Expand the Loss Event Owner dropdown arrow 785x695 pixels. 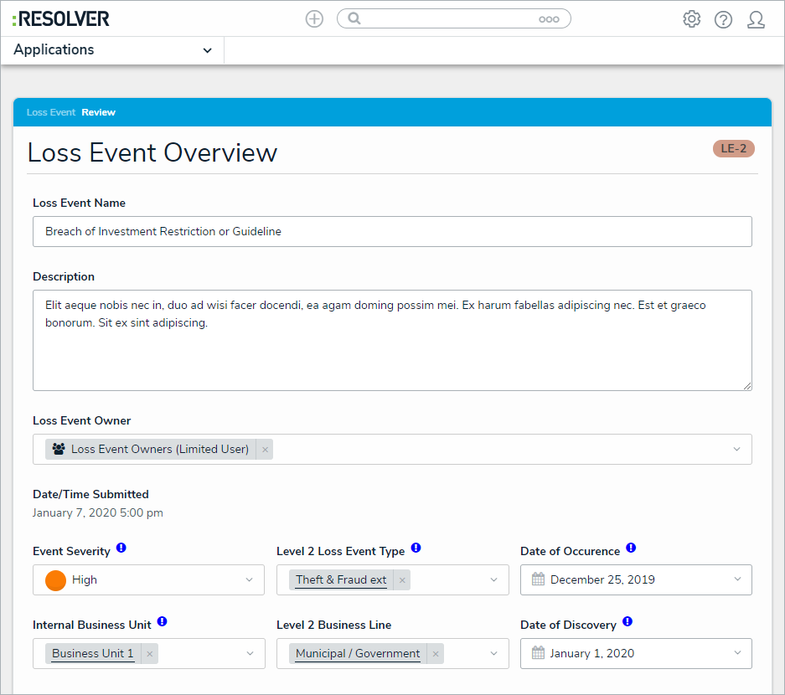coord(736,450)
